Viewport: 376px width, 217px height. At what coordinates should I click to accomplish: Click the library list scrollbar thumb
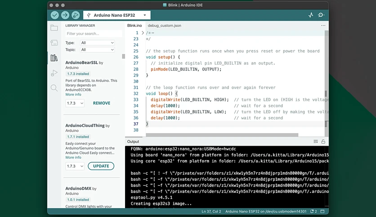point(124,56)
